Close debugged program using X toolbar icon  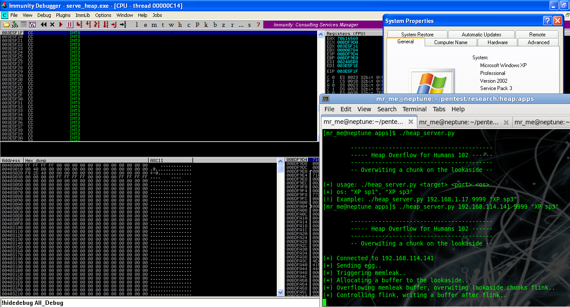[x=52, y=25]
